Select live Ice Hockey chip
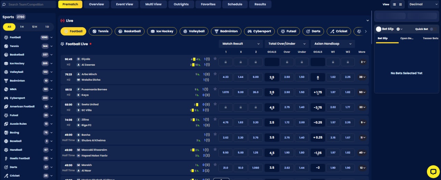This screenshot has height=180, width=441. (x=162, y=31)
